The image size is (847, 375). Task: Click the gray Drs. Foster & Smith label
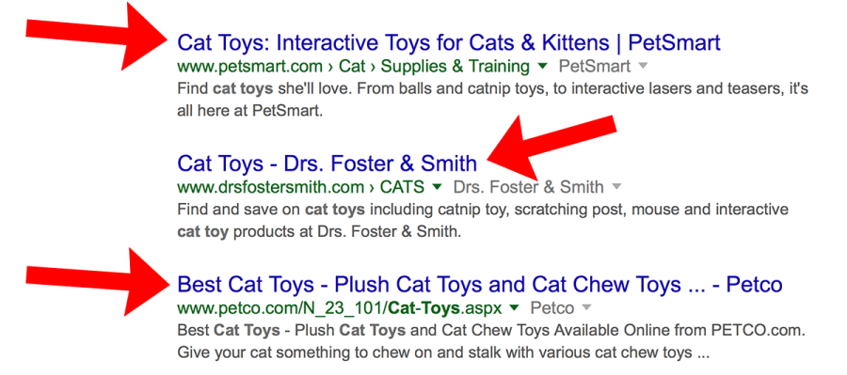click(528, 187)
